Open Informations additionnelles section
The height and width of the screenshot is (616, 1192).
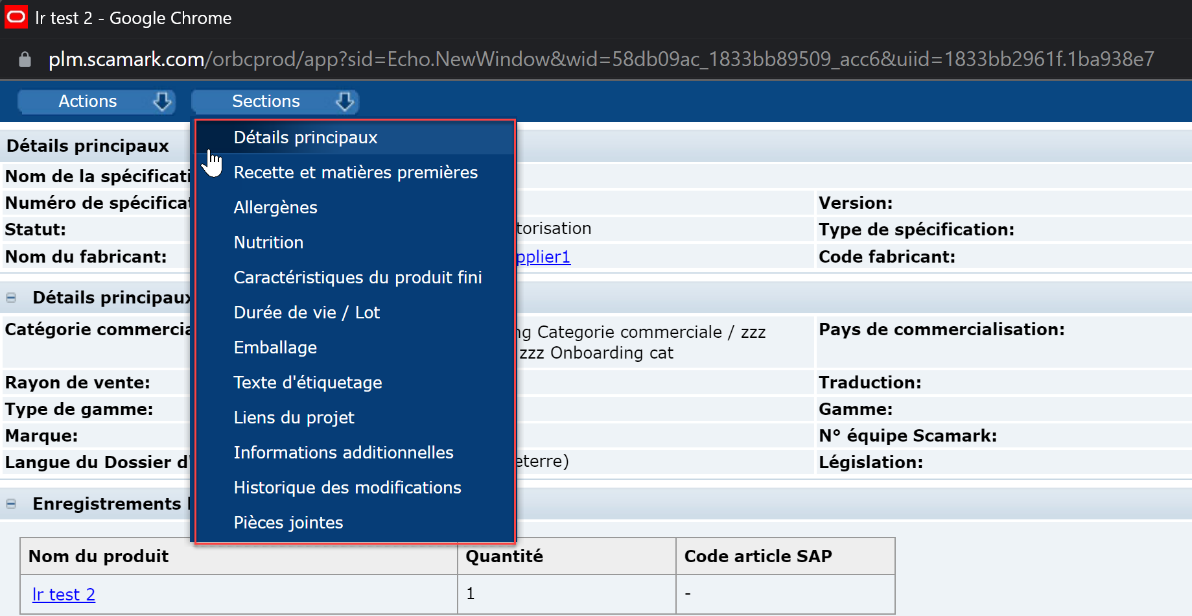click(x=355, y=453)
